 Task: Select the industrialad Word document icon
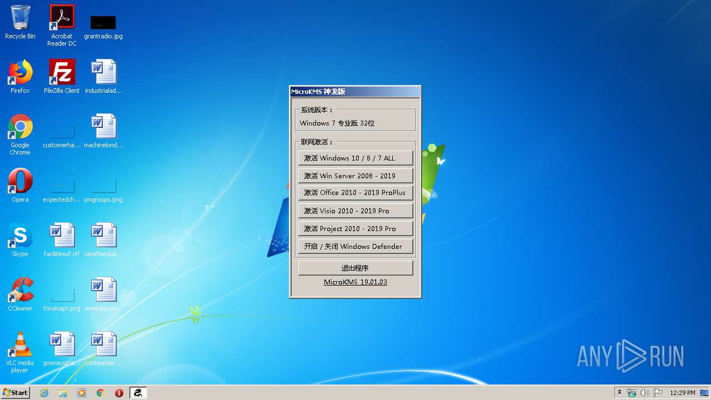pyautogui.click(x=103, y=77)
